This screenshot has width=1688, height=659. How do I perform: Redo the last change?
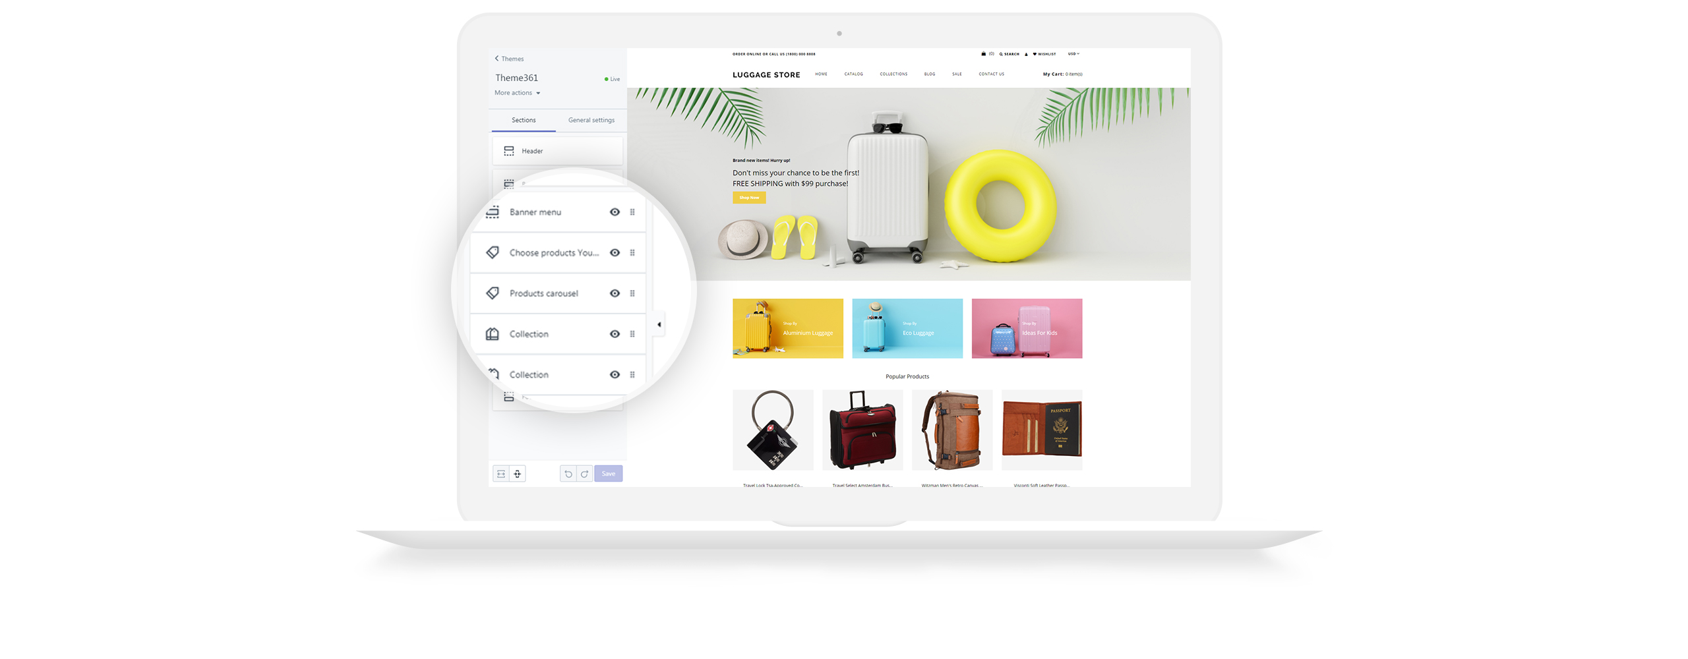(584, 474)
